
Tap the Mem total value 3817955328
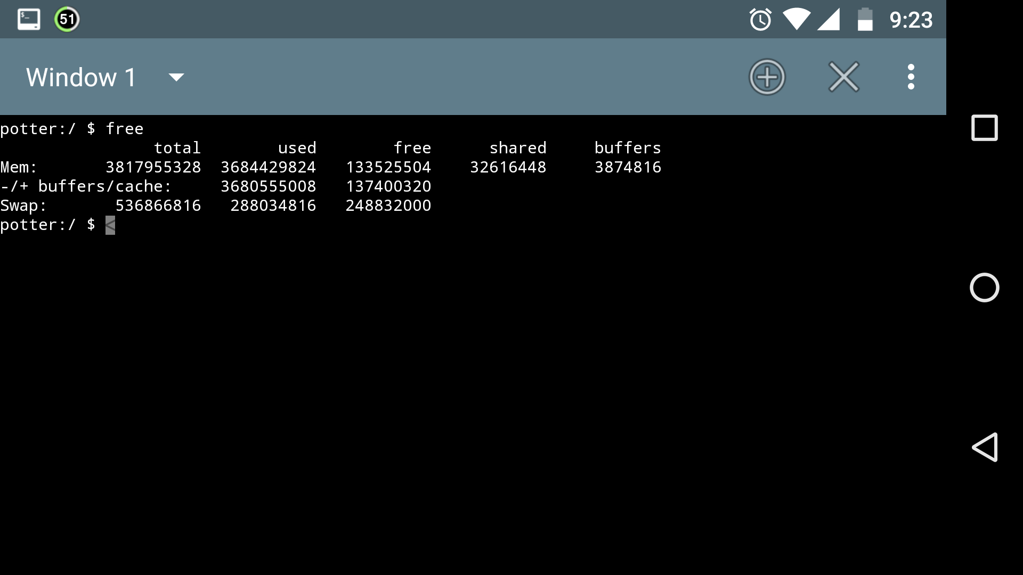click(x=153, y=167)
